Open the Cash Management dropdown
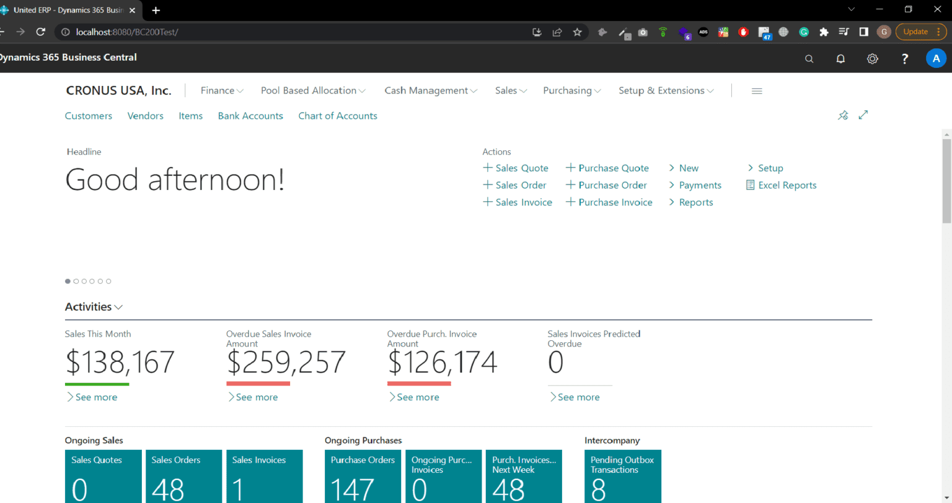The width and height of the screenshot is (952, 503). 430,91
